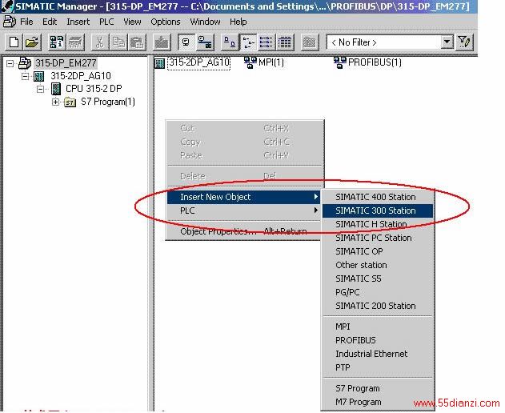Open the Window menu
Viewport: 505px width, 413px height.
click(x=205, y=22)
